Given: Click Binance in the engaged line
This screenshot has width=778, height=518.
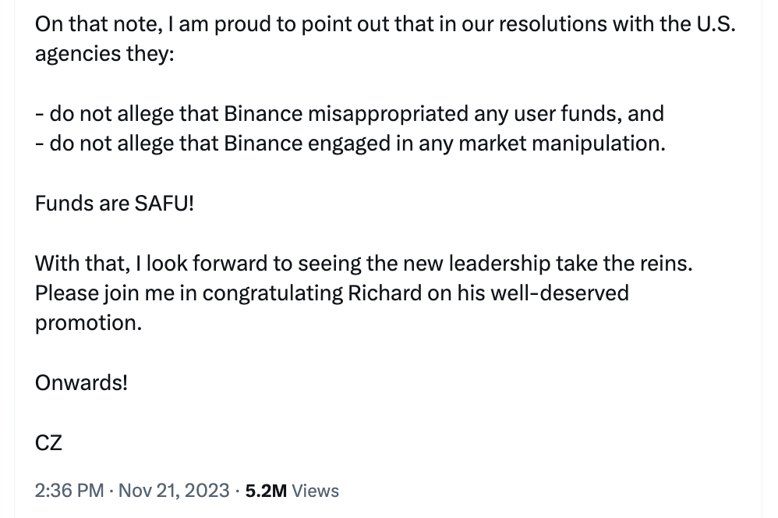Looking at the screenshot, I should pos(263,144).
